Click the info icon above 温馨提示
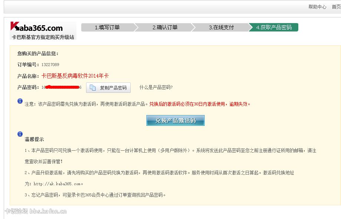The image size is (341, 219). [20, 134]
